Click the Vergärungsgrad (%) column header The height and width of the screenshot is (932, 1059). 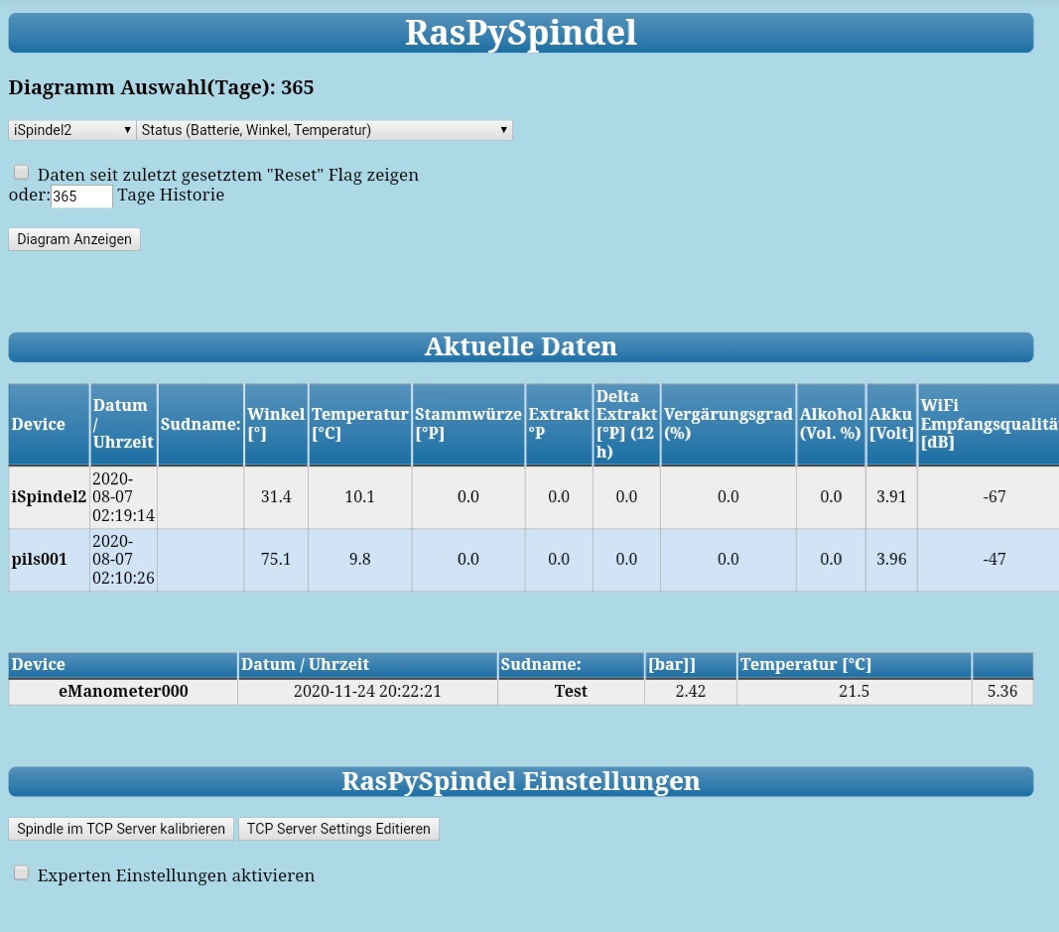[x=728, y=424]
